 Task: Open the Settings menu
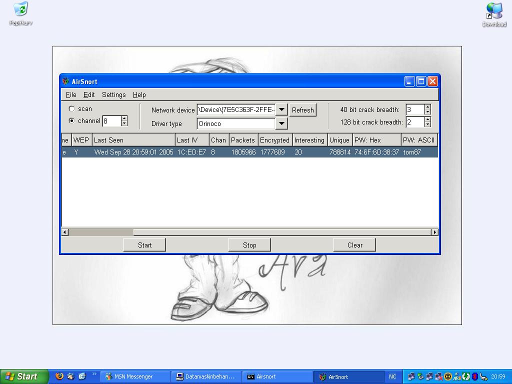point(113,94)
